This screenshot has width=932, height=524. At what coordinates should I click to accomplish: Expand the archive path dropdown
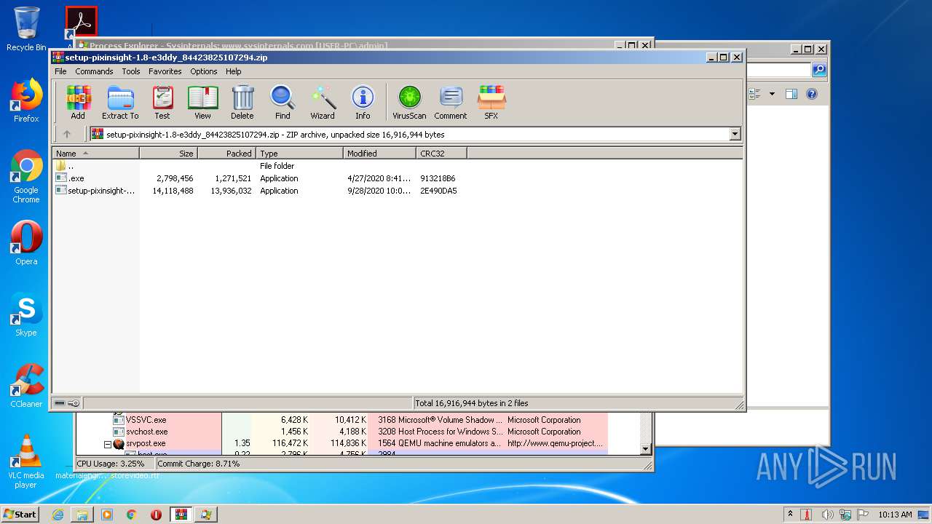(735, 134)
